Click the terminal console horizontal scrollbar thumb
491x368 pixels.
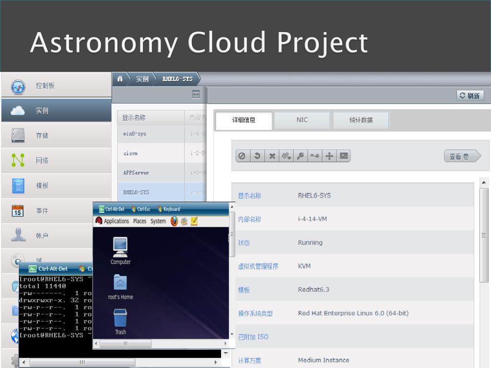point(82,362)
